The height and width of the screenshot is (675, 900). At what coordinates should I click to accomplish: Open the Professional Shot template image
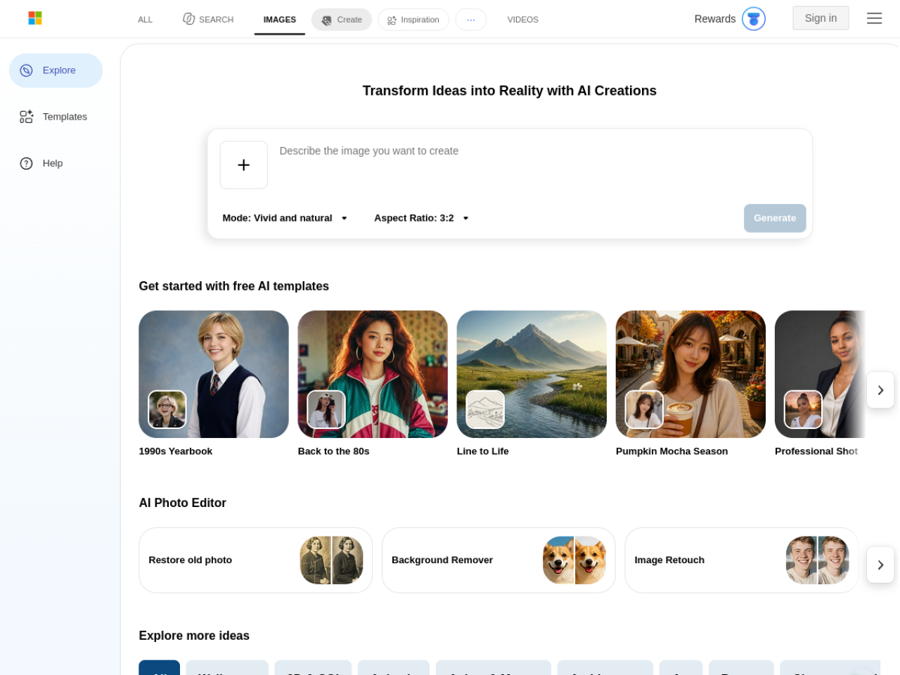[x=820, y=374]
